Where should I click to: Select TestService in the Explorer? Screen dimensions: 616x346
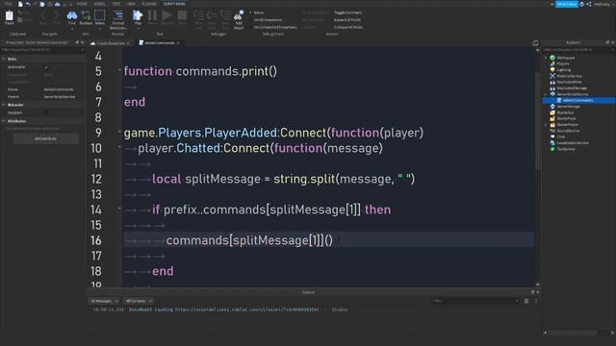coord(566,149)
